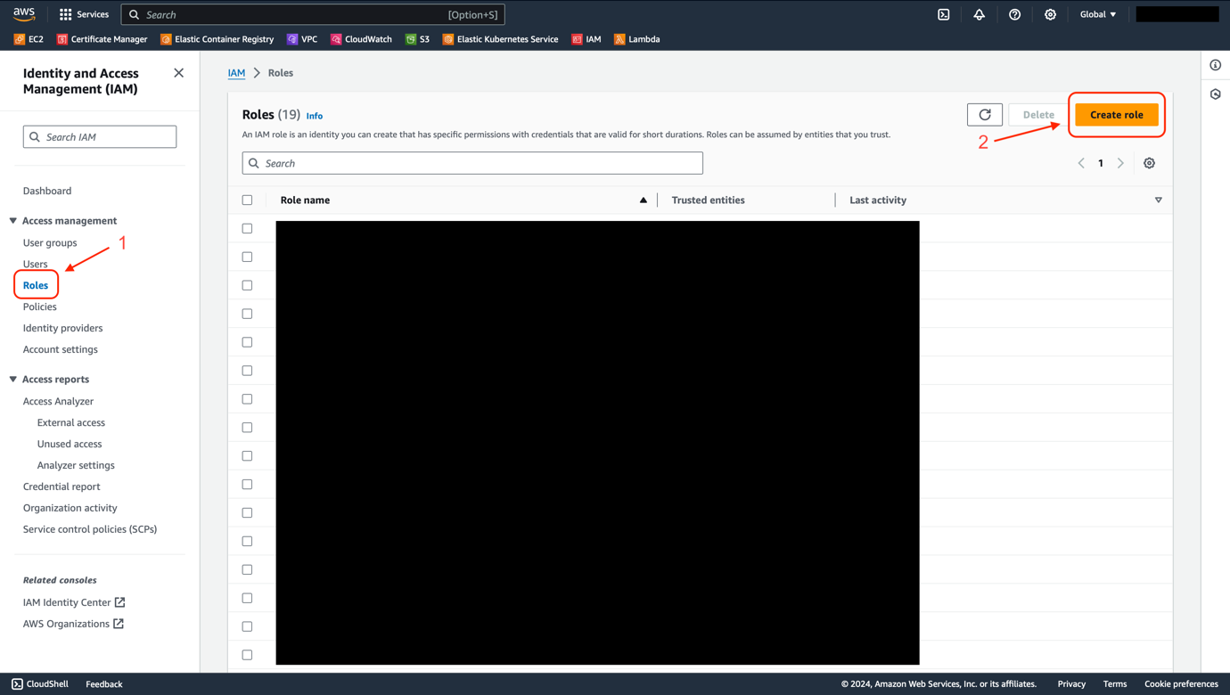This screenshot has width=1230, height=695.
Task: Open Unused access under Access Analyzer
Action: pos(70,444)
